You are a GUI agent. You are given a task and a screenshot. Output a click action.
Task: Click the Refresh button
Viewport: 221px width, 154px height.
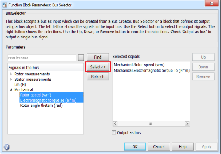[x=98, y=77]
